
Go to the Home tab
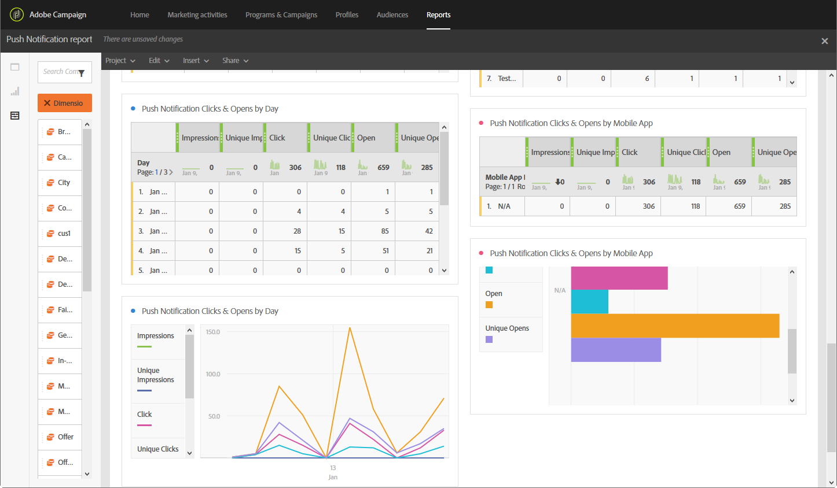point(139,15)
